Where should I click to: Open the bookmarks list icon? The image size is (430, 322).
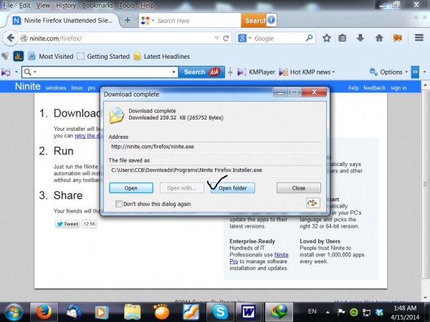point(343,38)
